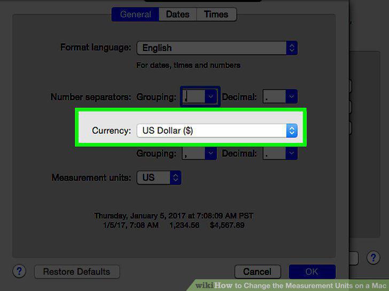Screen dimensions: 389x291
Task: Confirm with the OK button
Action: (312, 272)
